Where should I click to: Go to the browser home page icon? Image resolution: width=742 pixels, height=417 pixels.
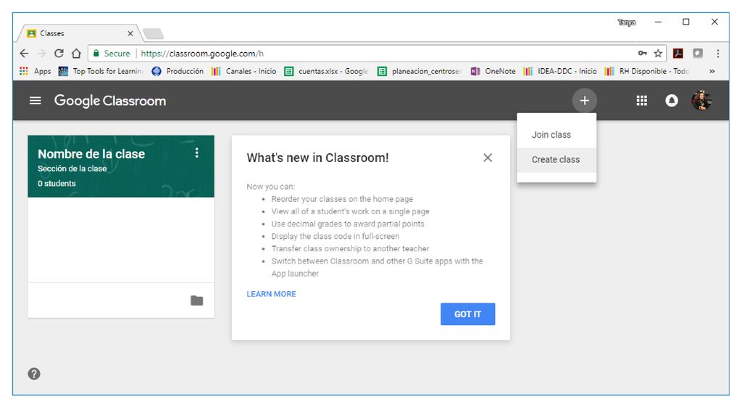coord(76,54)
